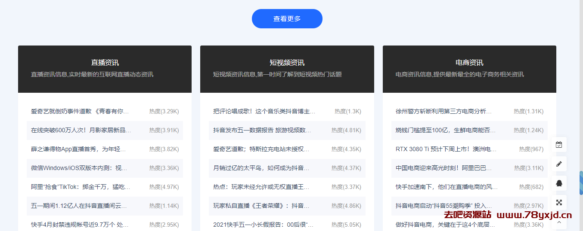Screen dimensions: 583x231
Task: Open the 直播资讯 section heading
Action: [x=105, y=63]
